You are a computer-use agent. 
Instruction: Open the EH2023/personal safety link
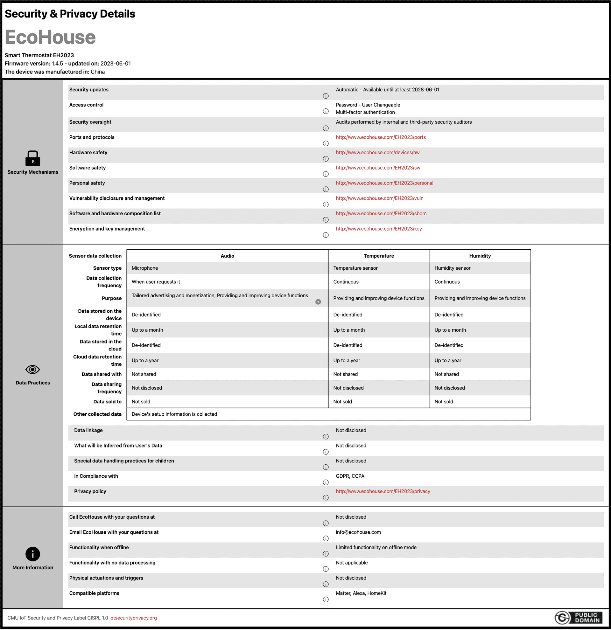click(384, 183)
